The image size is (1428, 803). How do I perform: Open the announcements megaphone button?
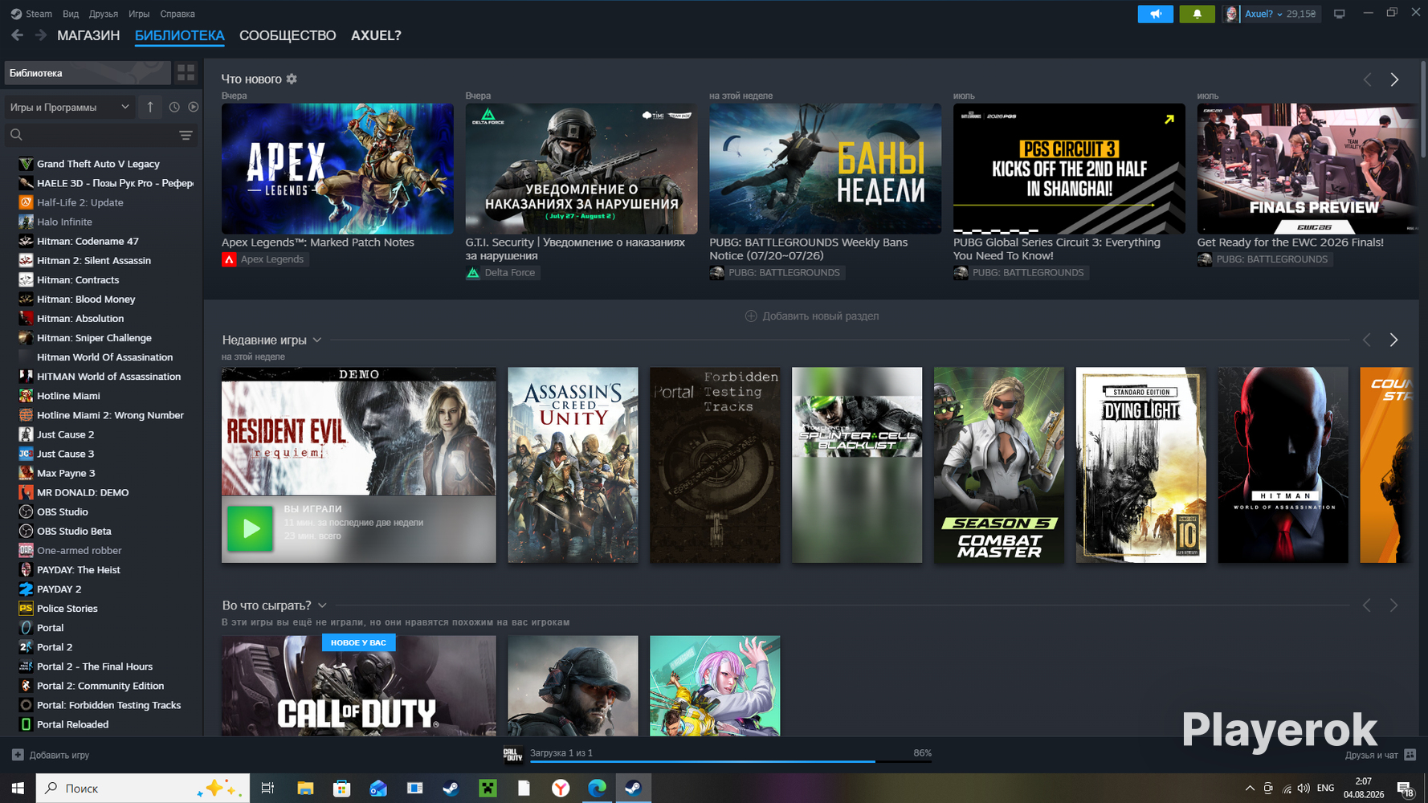coord(1155,14)
